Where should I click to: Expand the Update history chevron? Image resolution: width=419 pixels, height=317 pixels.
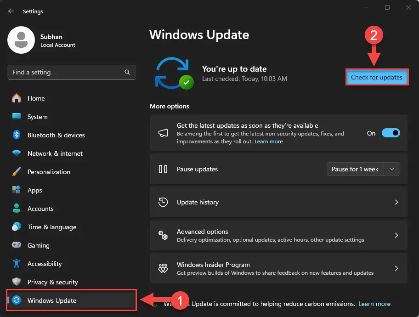(396, 202)
